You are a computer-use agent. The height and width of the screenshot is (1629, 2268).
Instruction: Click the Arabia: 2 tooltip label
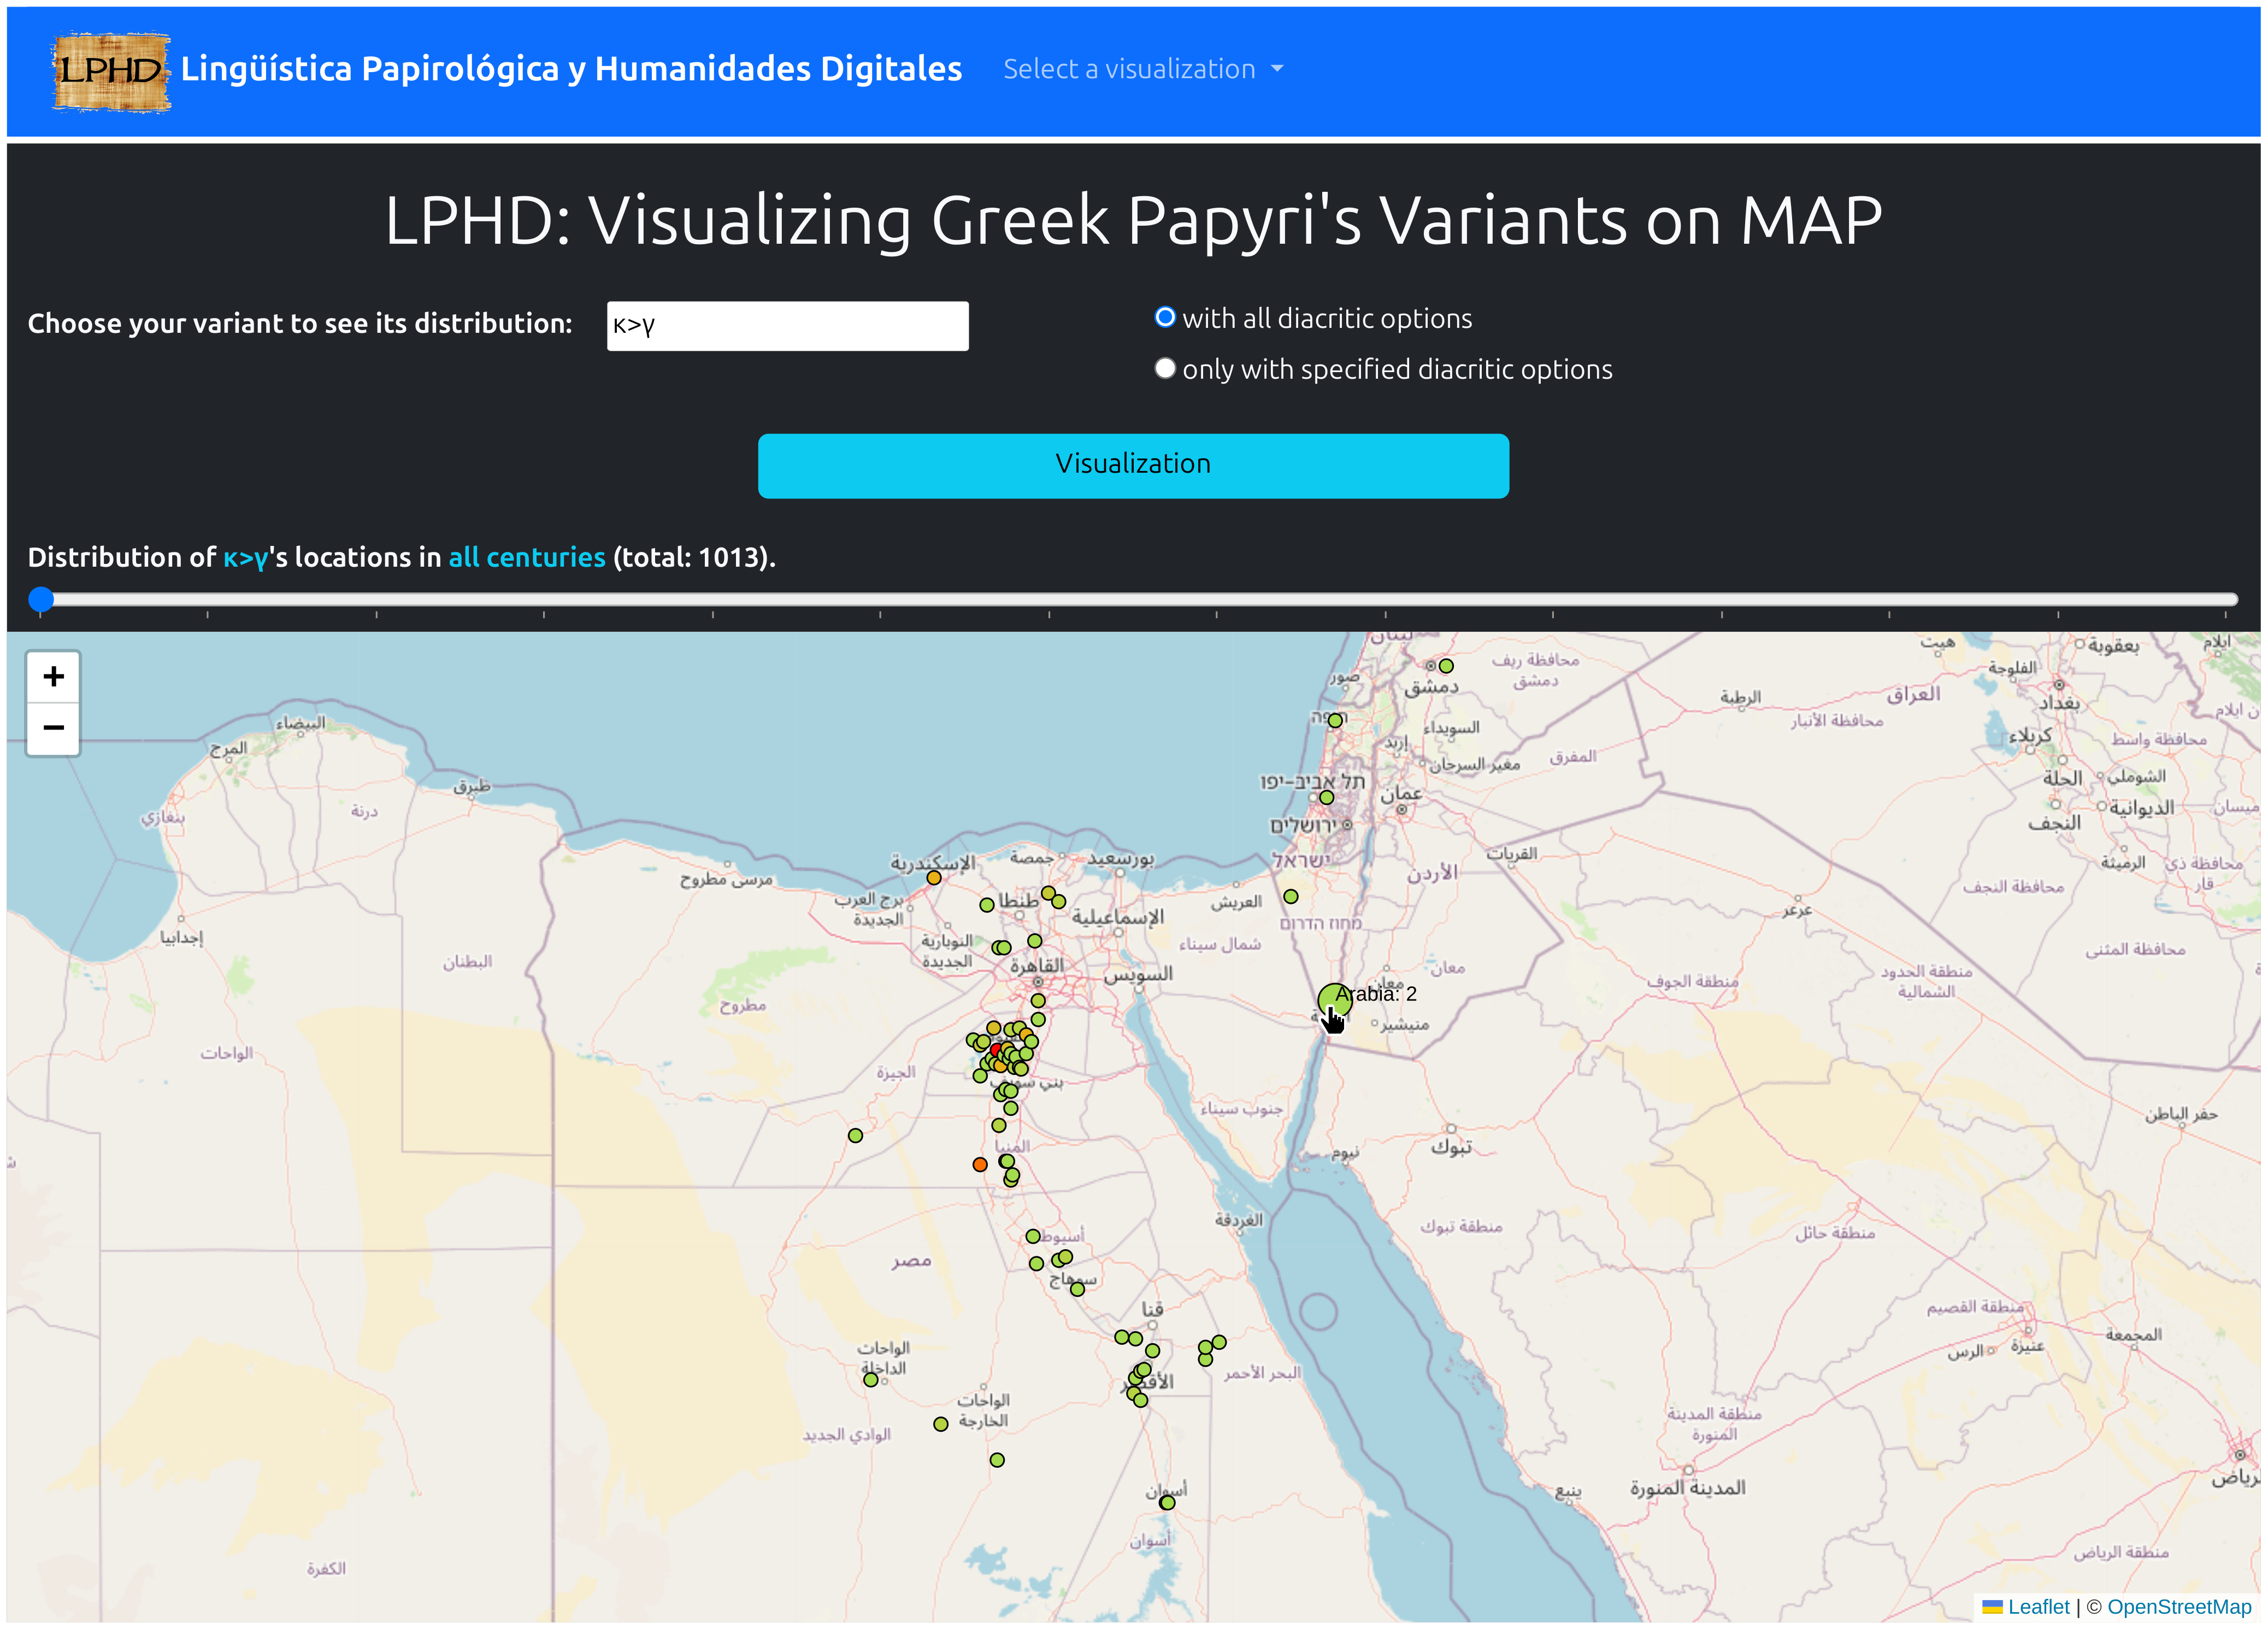point(1376,994)
